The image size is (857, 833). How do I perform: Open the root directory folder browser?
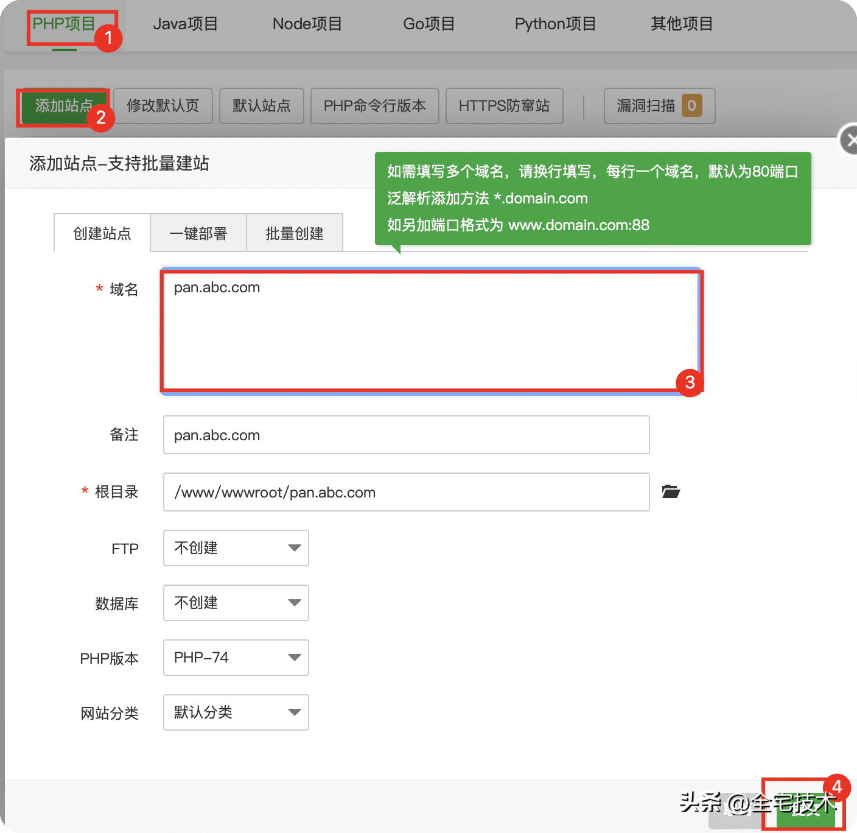tap(671, 492)
